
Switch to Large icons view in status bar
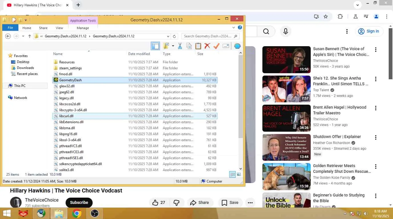(x=239, y=174)
